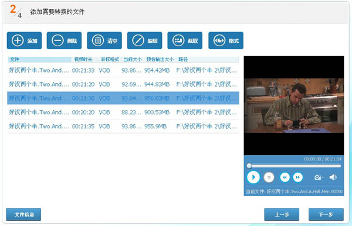Select the file row with duration 00:21:35
This screenshot has width=352, height=226.
pyautogui.click(x=123, y=126)
